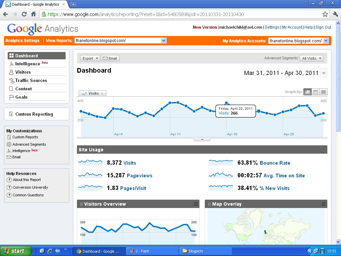The width and height of the screenshot is (341, 256).
Task: Open the Visits metric graph dropdown
Action: [93, 93]
